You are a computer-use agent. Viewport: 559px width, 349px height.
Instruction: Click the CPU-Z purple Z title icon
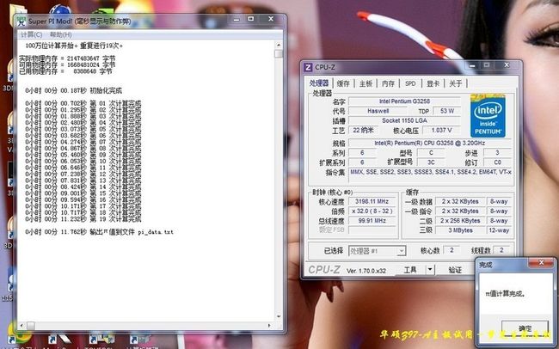pyautogui.click(x=308, y=67)
